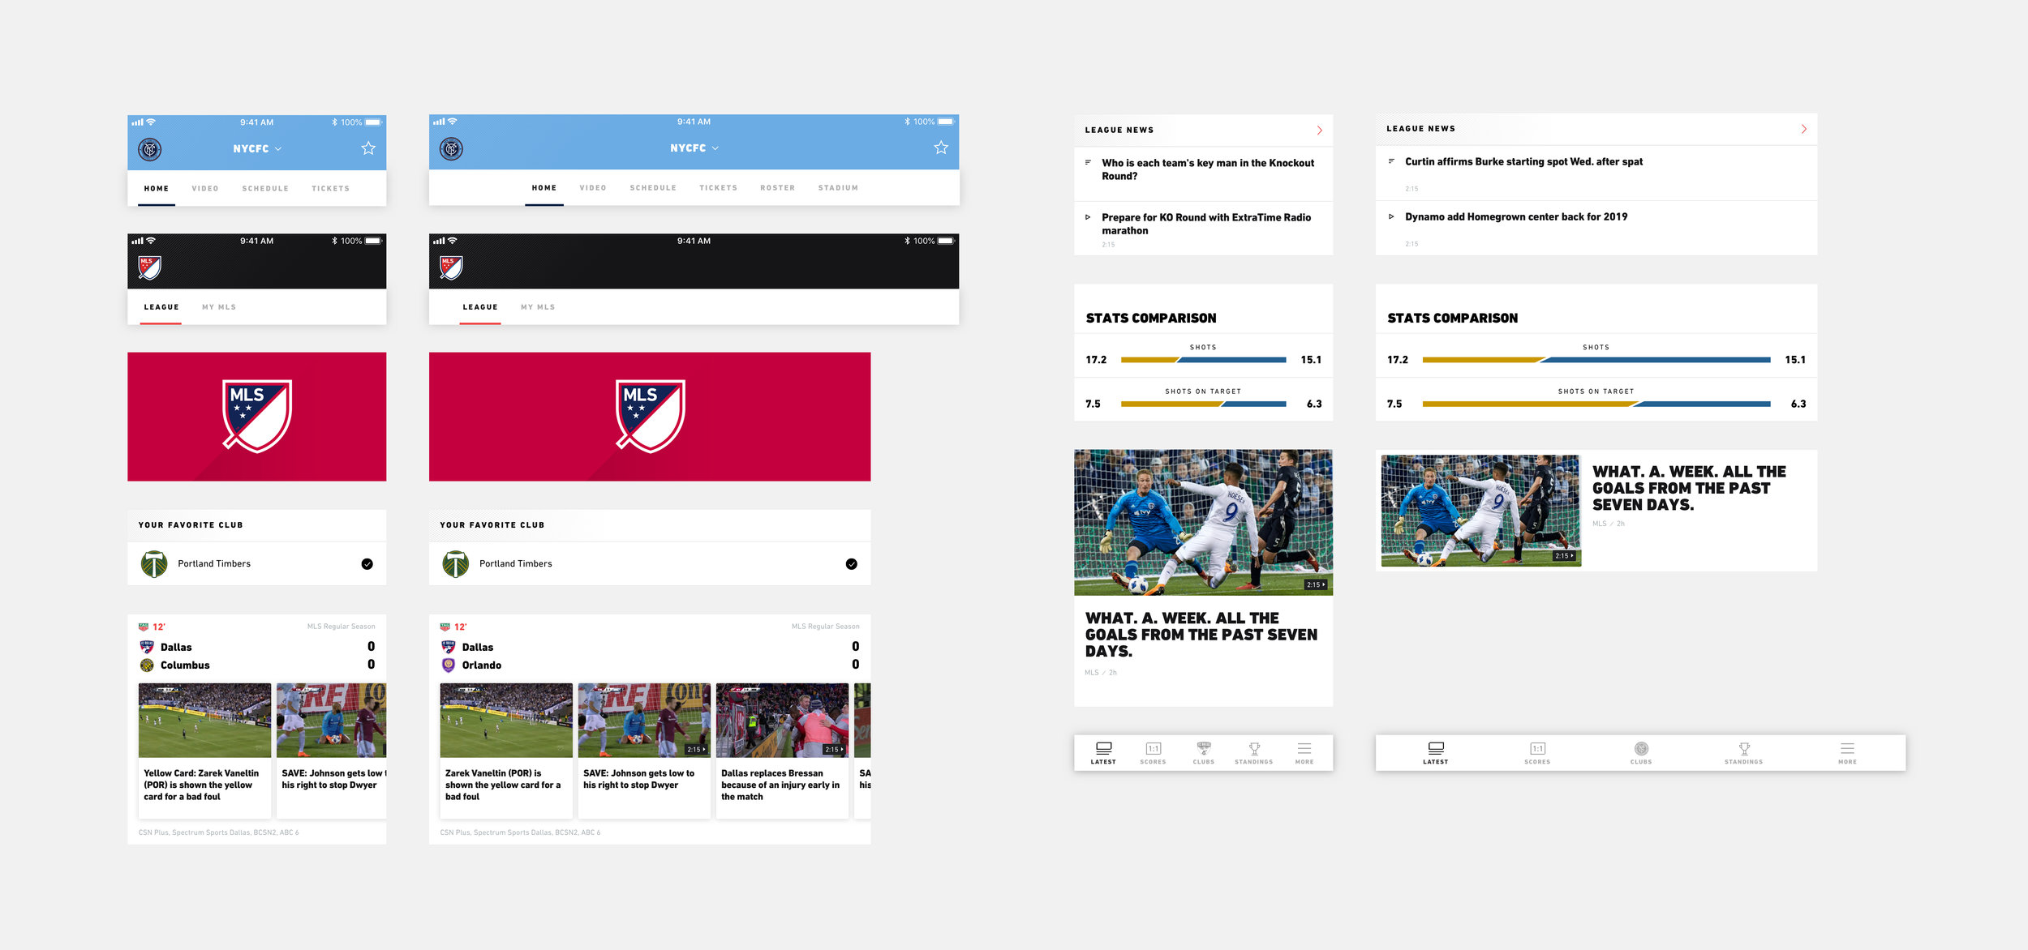Expand LEAGUE NEWS arrow in narrow card

click(x=1320, y=131)
